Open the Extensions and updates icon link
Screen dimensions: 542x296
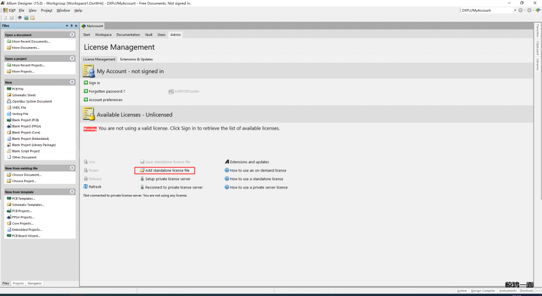227,162
